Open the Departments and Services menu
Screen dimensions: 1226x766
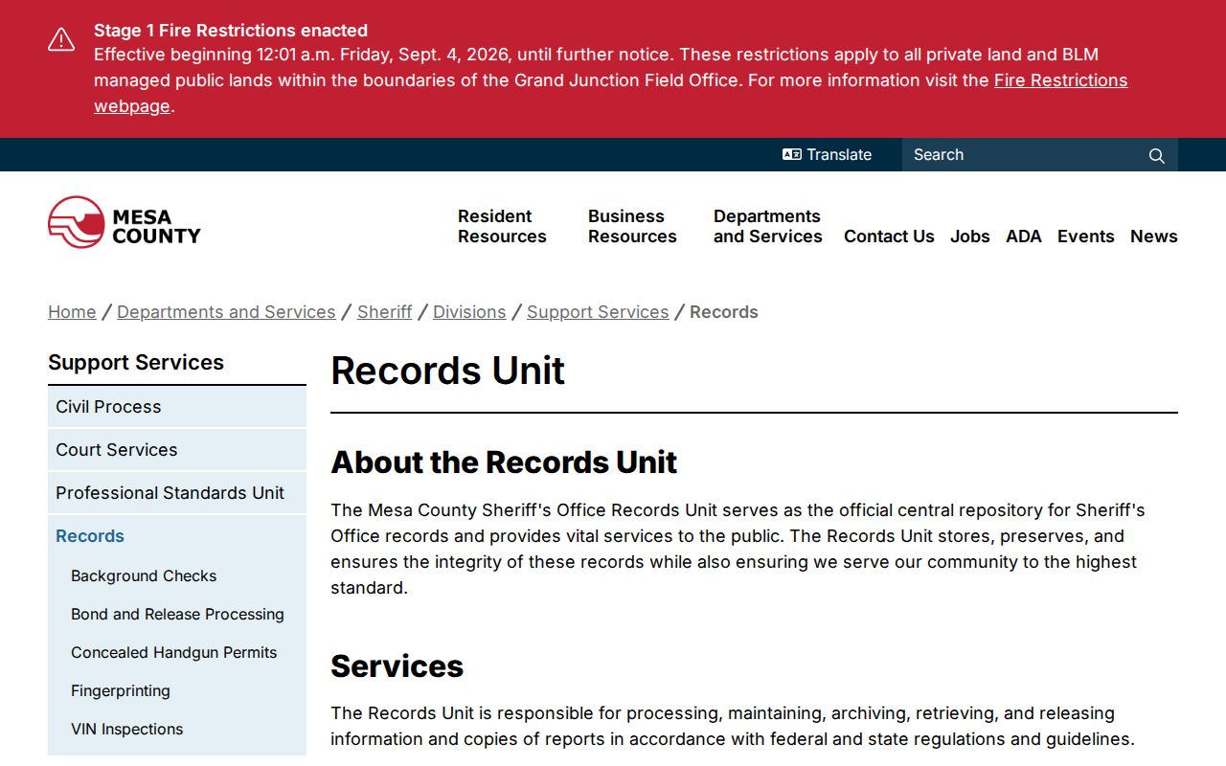(768, 226)
